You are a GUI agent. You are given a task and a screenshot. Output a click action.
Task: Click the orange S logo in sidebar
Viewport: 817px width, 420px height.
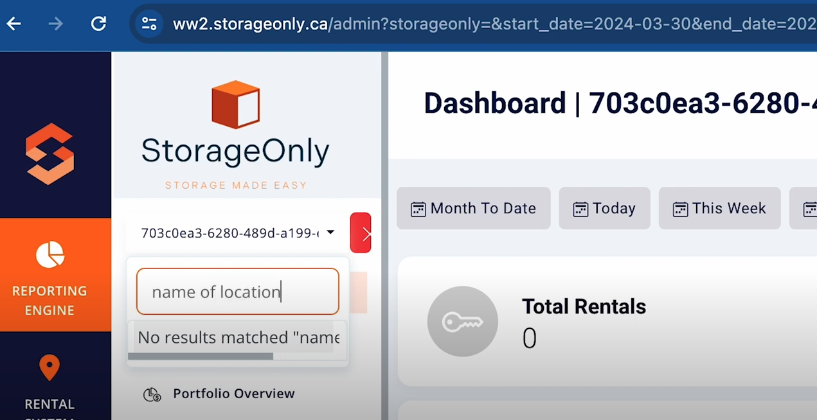(49, 154)
